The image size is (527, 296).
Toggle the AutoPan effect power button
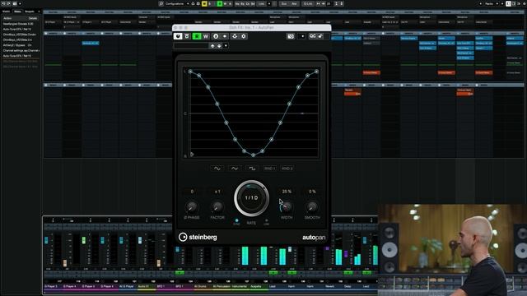pyautogui.click(x=178, y=36)
